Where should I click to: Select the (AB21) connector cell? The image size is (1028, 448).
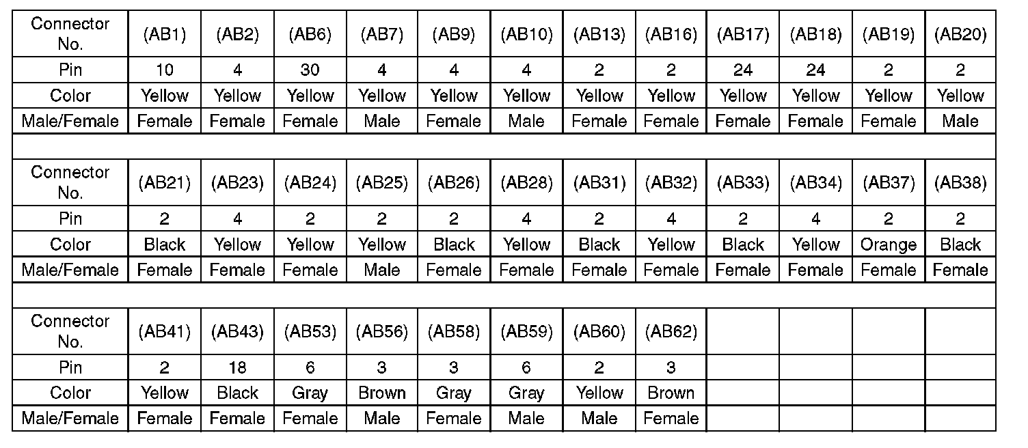[164, 183]
